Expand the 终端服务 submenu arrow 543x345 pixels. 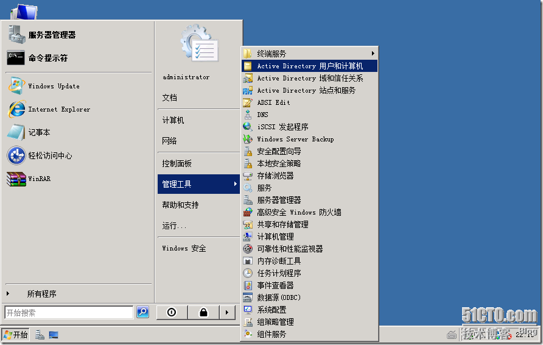[373, 54]
